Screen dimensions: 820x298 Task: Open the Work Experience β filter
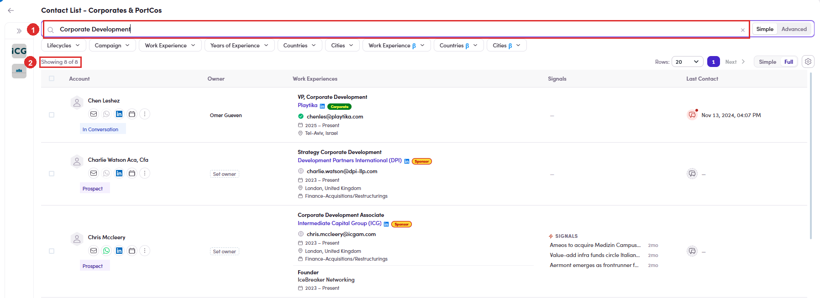point(397,46)
